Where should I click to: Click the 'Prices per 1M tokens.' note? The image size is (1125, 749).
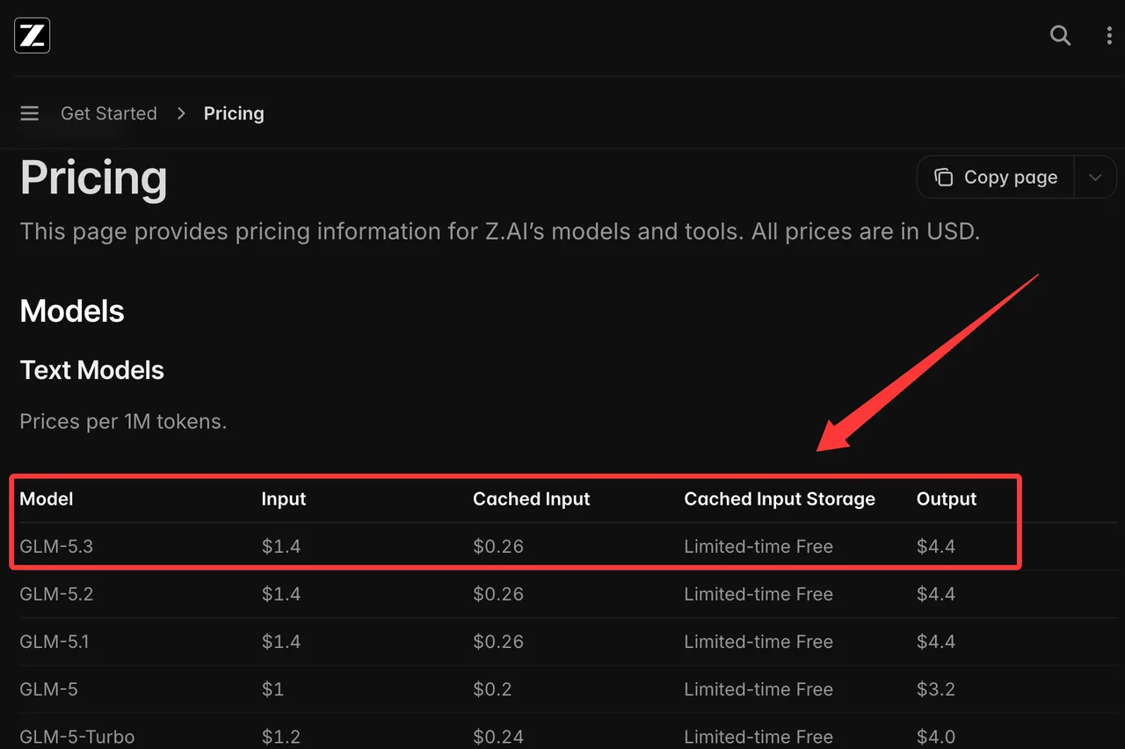click(123, 422)
